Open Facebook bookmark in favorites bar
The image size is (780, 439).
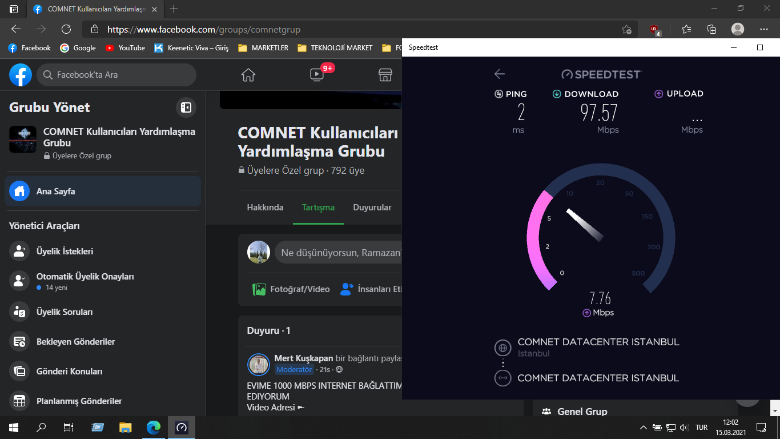click(x=30, y=48)
